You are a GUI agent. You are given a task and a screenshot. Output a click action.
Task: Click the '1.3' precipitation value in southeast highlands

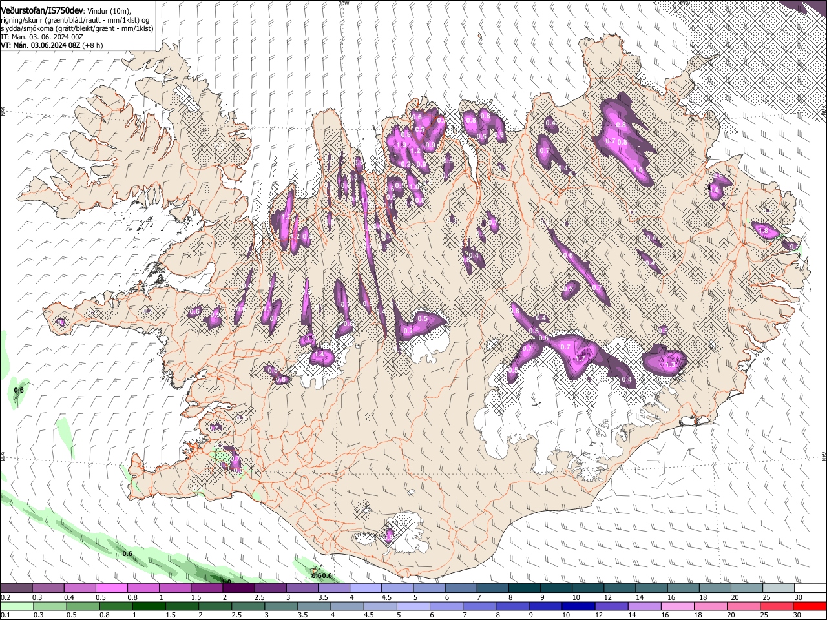pos(670,365)
